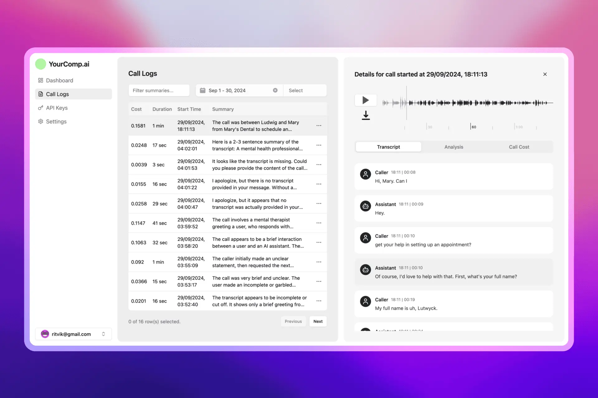Click the date range filter clear button
The height and width of the screenshot is (398, 598).
point(275,90)
